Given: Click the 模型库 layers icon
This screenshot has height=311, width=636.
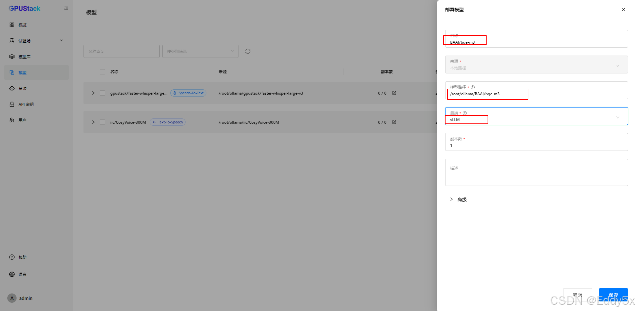Looking at the screenshot, I should pyautogui.click(x=12, y=57).
